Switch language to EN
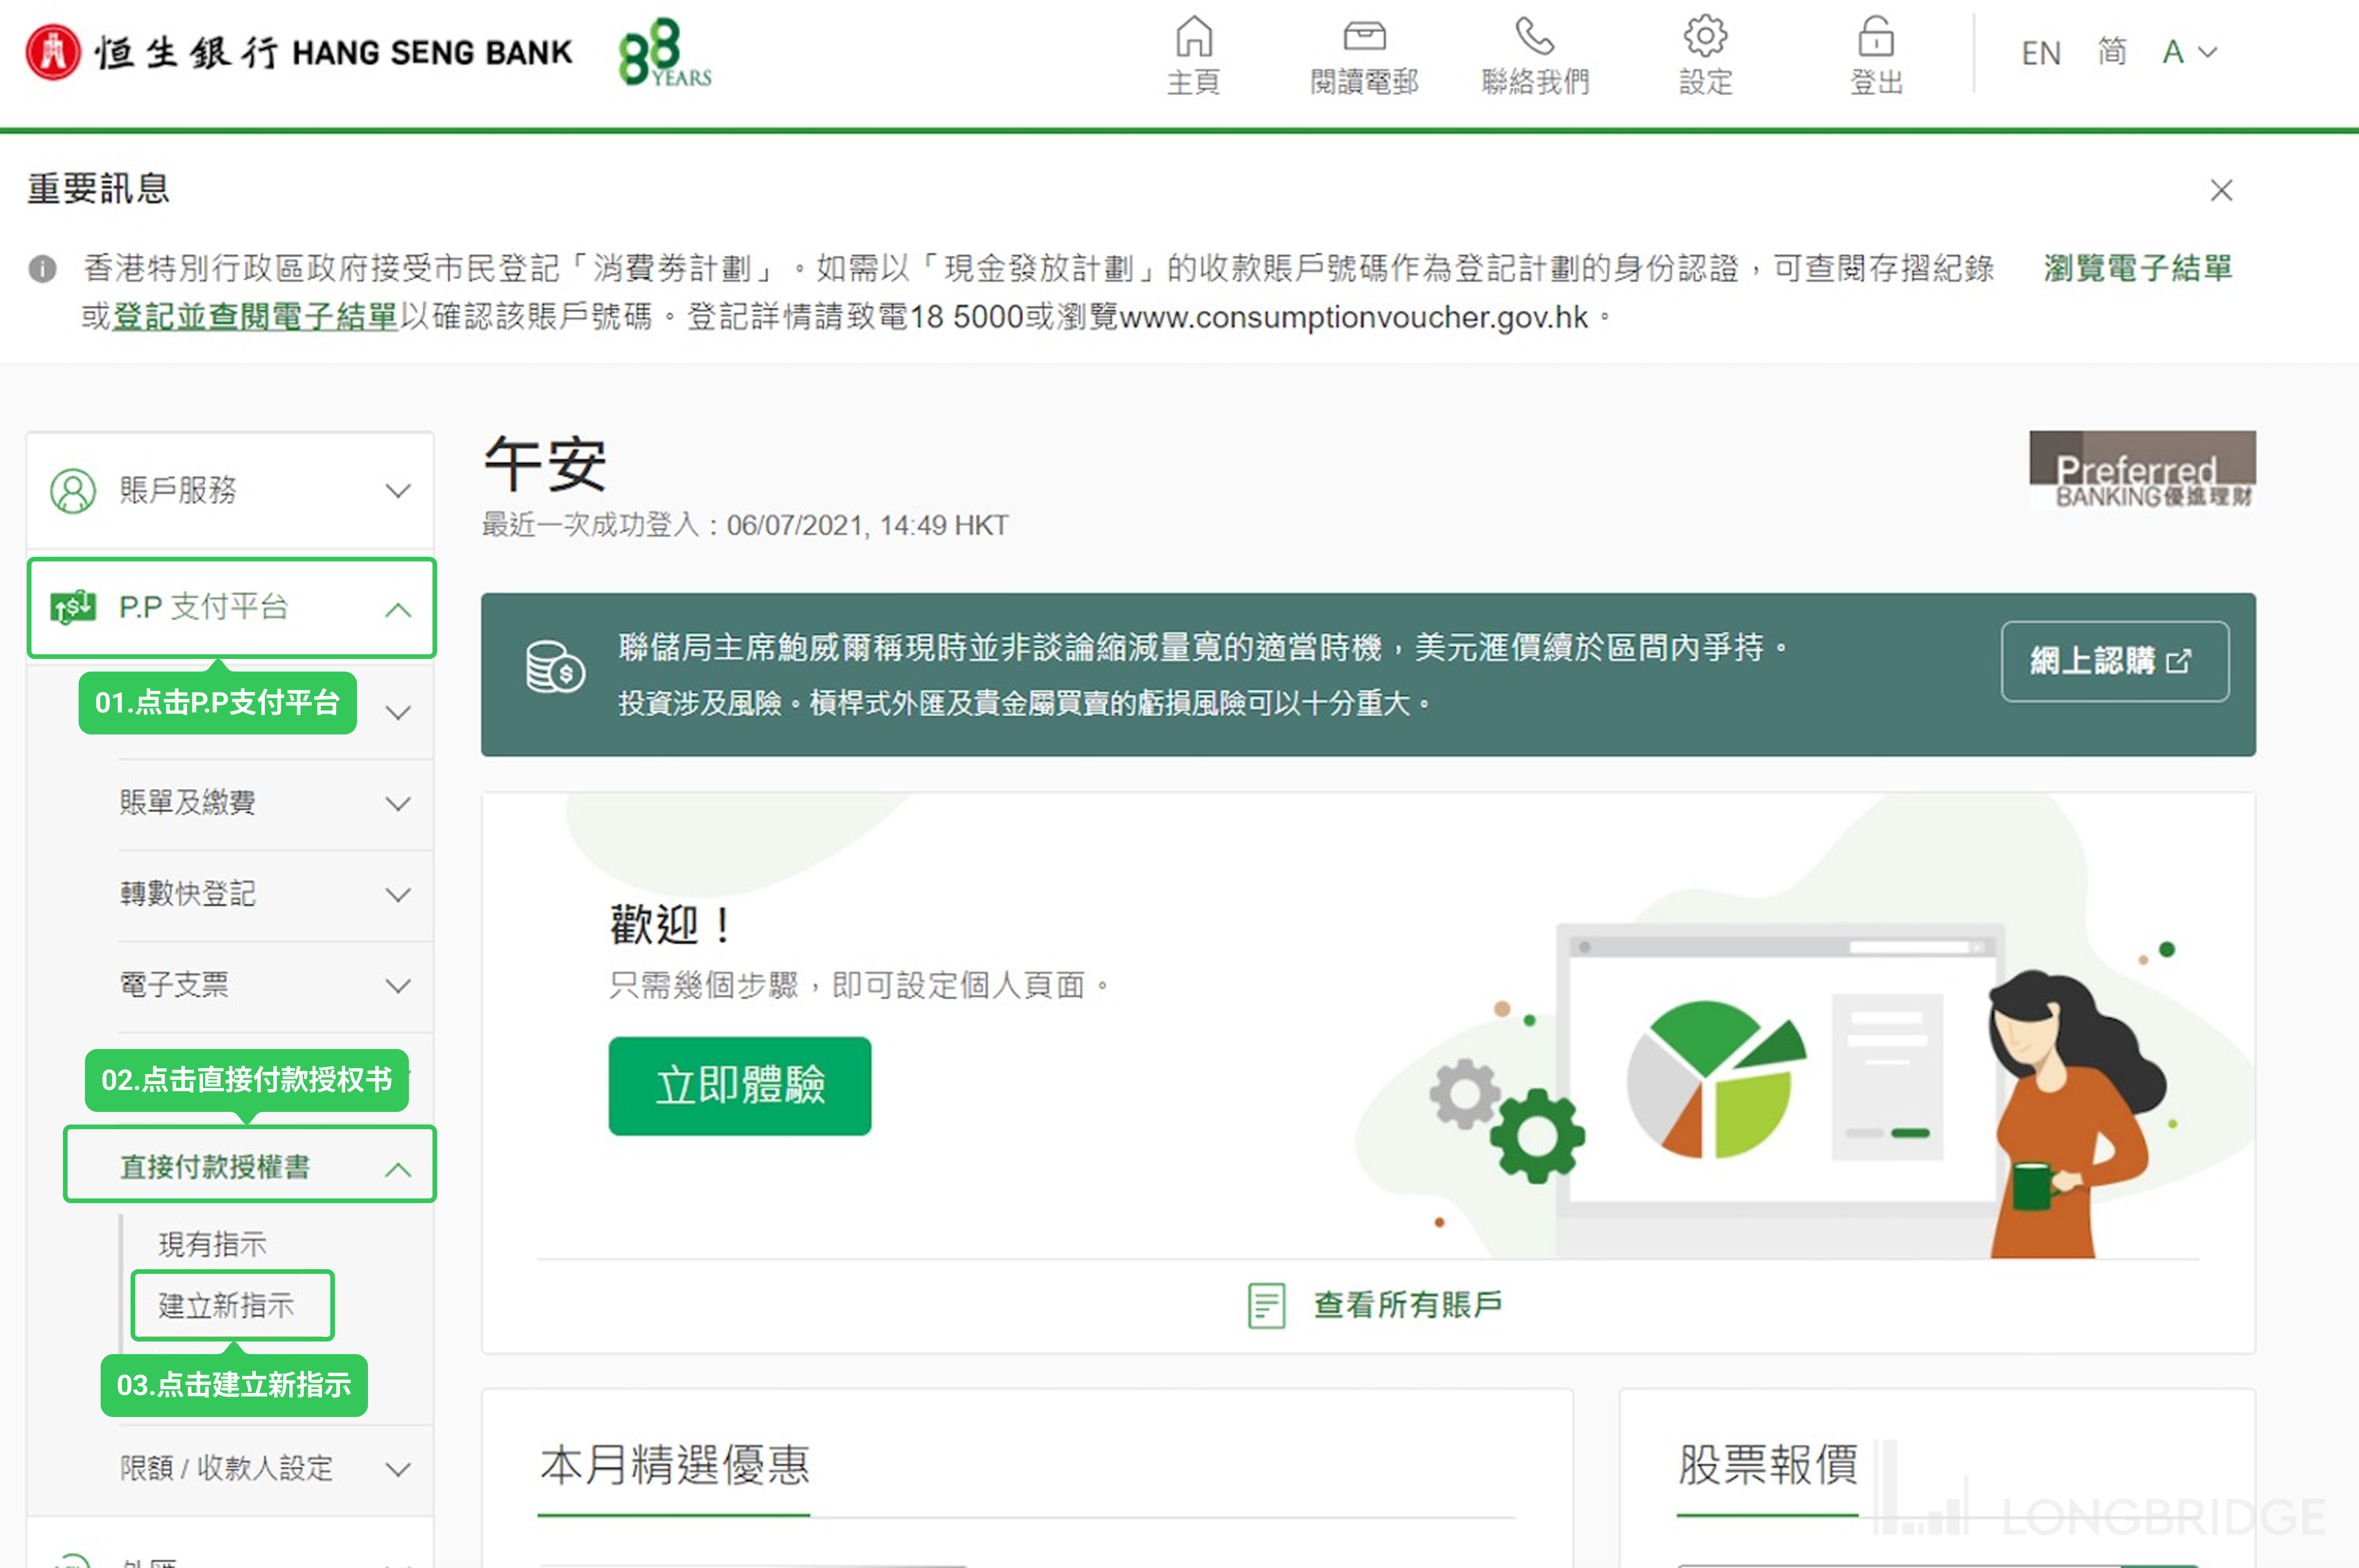The height and width of the screenshot is (1568, 2359). (x=2041, y=53)
